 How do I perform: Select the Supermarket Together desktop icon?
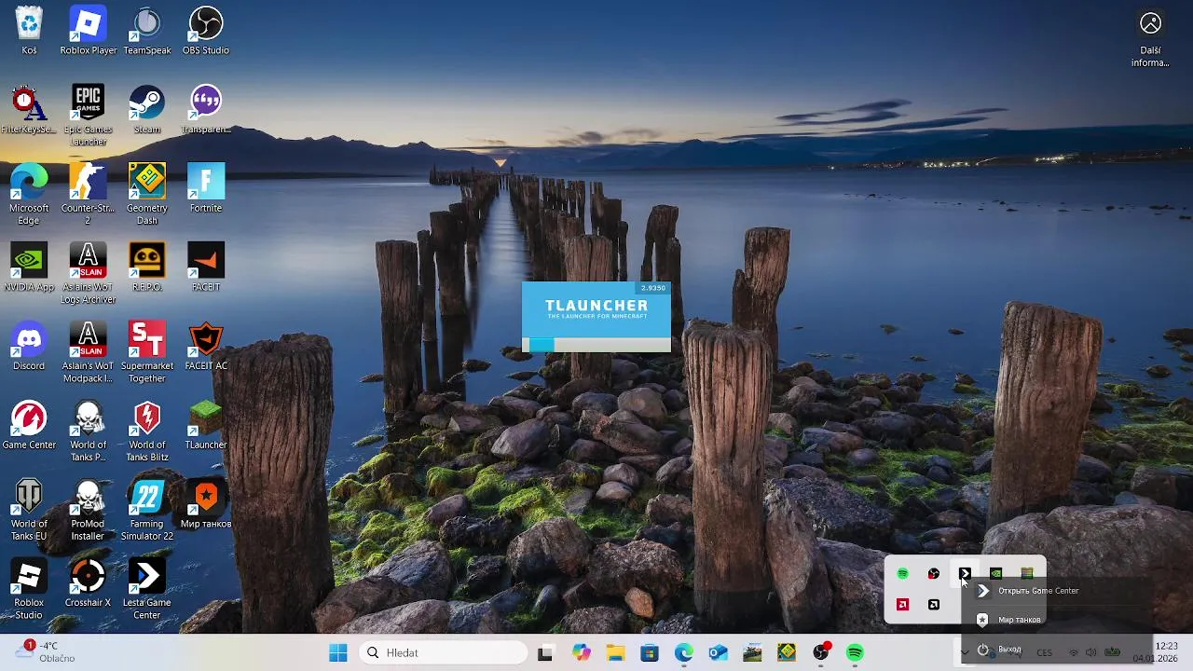point(147,353)
